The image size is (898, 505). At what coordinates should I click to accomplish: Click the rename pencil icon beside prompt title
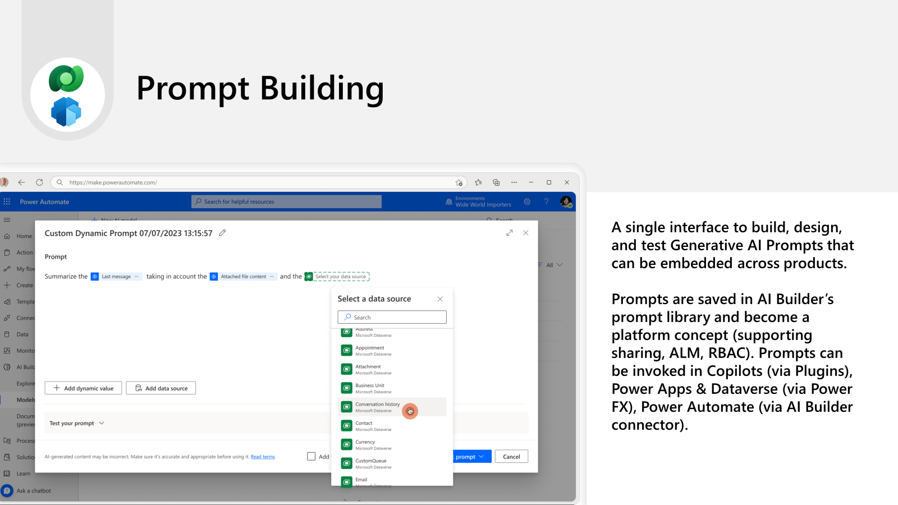(x=222, y=233)
